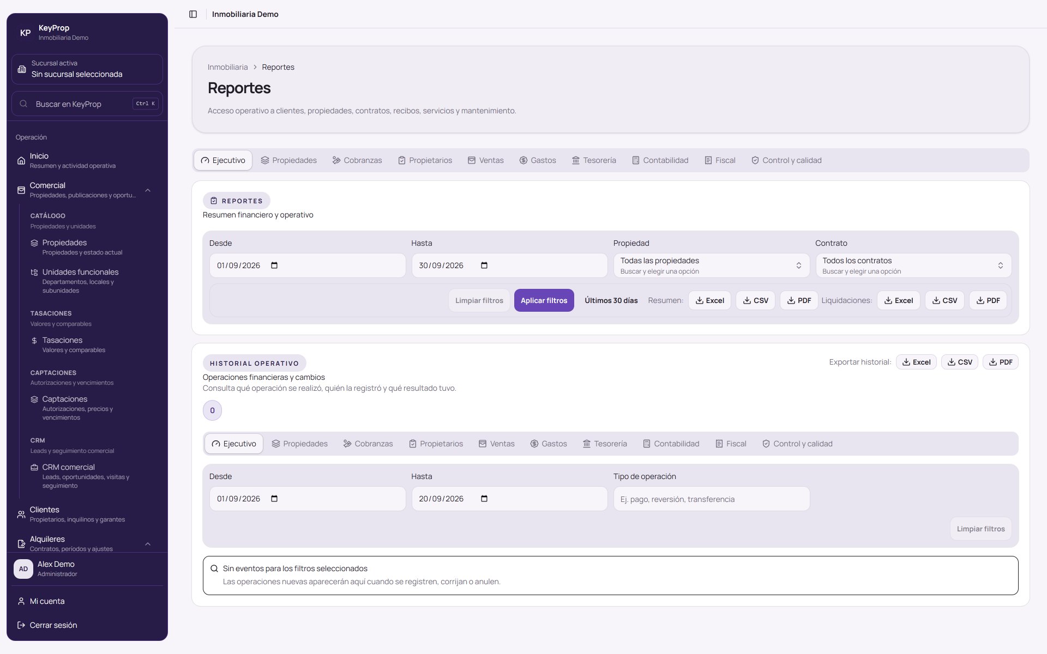This screenshot has width=1047, height=654.
Task: Select the Ventas tab in Historial operativo
Action: (497, 444)
